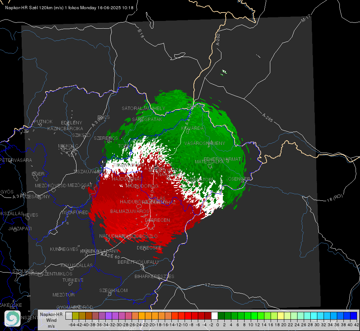Viewport: 360px width, 331px height.
Task: Select the PUTNOK town label
Action: (43, 121)
